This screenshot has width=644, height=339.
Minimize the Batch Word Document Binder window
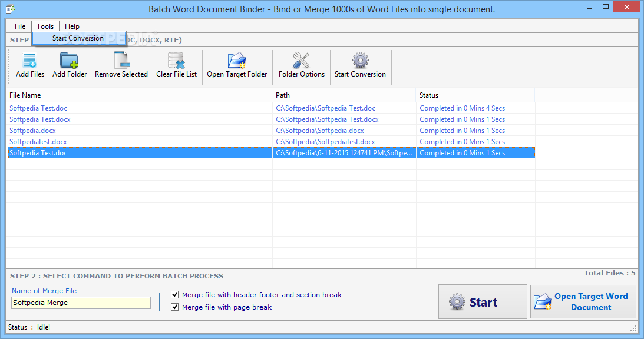590,8
